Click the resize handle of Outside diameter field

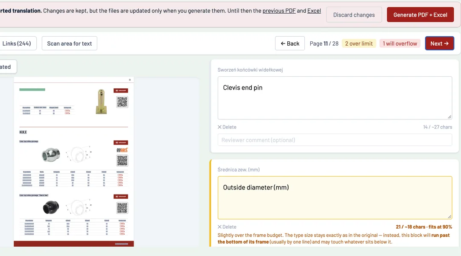point(449,217)
